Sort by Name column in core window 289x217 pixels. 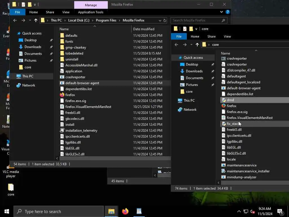(225, 53)
